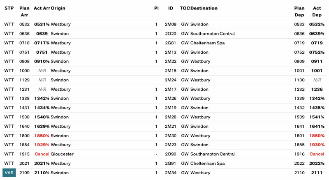Image resolution: width=329 pixels, height=180 pixels.
Task: Select train ID 2M24 service
Action: click(x=170, y=80)
